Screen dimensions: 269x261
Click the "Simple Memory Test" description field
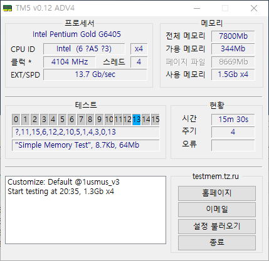point(86,145)
